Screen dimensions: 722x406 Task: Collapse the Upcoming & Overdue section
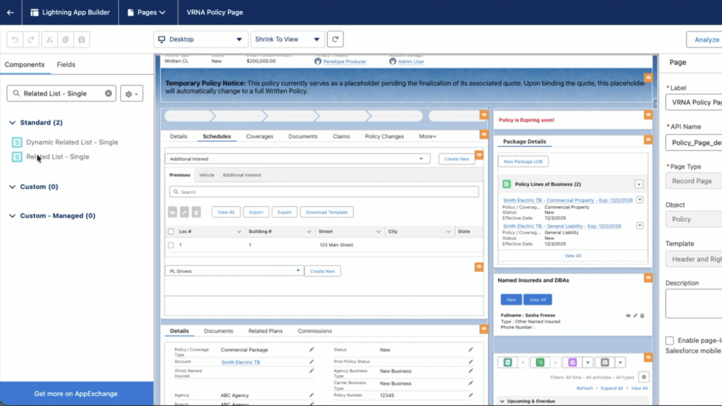tap(502, 401)
